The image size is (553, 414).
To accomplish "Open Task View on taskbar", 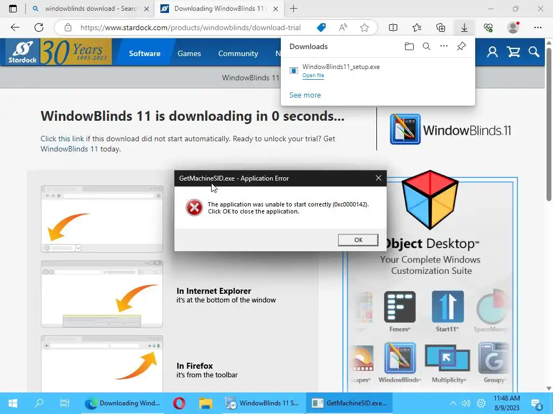I will point(65,403).
